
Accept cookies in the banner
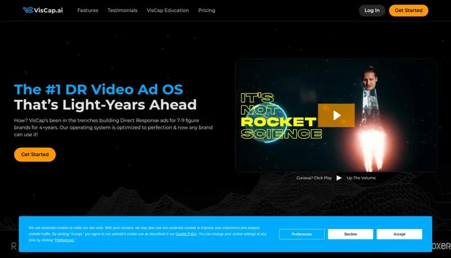[399, 234]
